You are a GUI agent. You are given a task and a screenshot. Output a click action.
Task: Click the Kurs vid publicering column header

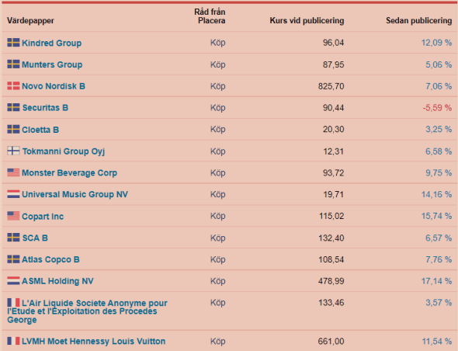(x=307, y=20)
